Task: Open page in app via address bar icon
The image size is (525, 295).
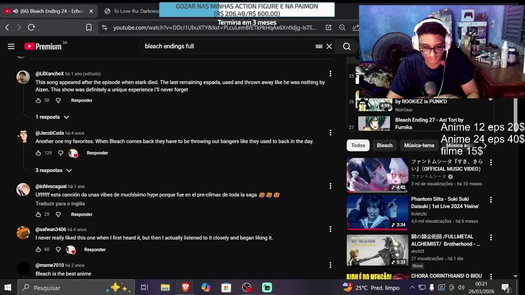Action: point(329,27)
